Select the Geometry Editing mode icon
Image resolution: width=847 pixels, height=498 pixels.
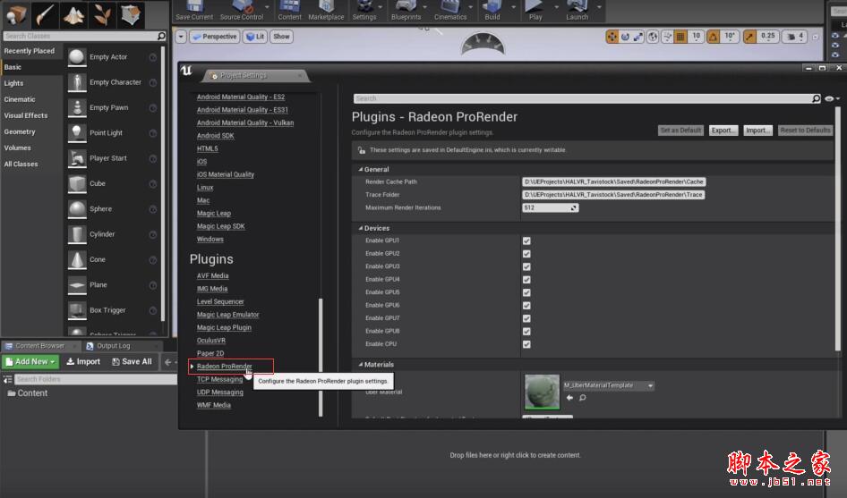[x=131, y=14]
